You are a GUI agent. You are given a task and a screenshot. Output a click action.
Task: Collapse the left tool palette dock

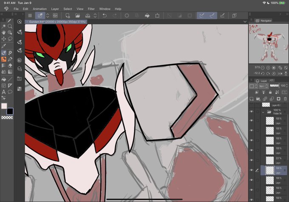[2, 14]
